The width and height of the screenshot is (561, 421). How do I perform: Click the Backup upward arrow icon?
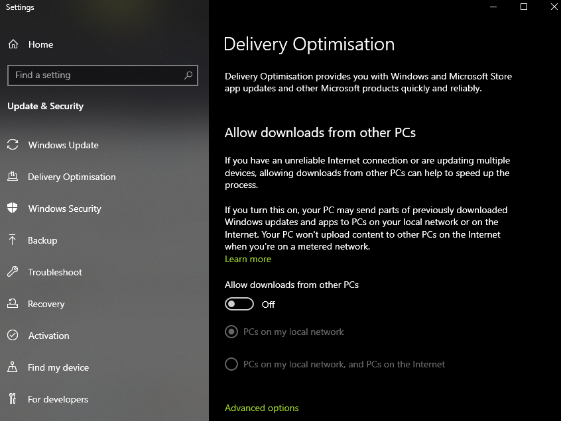pos(13,240)
